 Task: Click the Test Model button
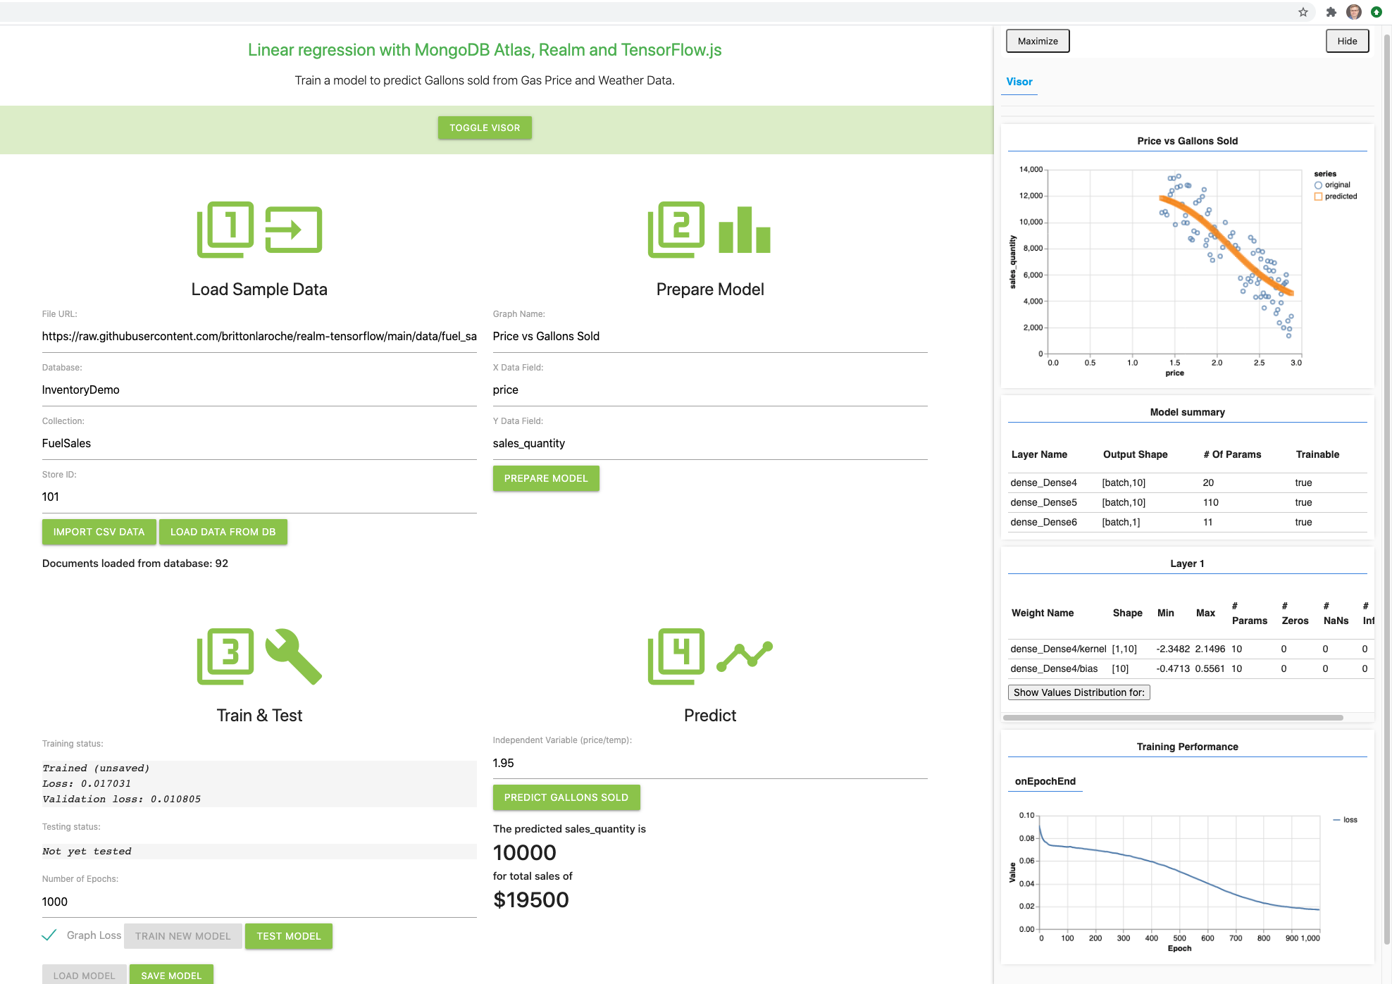(288, 936)
